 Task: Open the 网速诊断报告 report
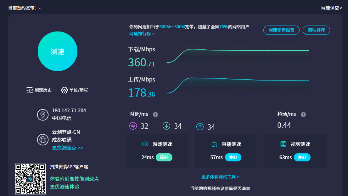tap(281, 30)
